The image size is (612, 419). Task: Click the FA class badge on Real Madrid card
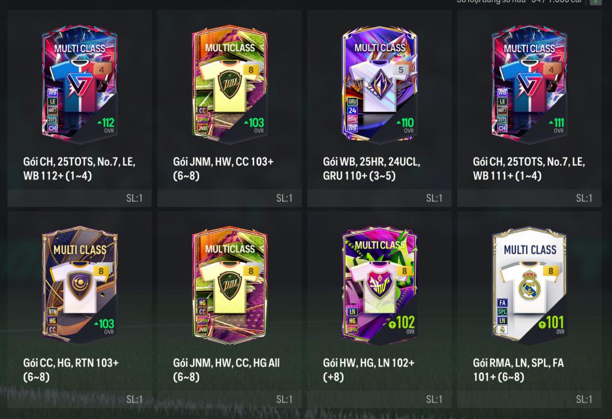[x=502, y=303]
